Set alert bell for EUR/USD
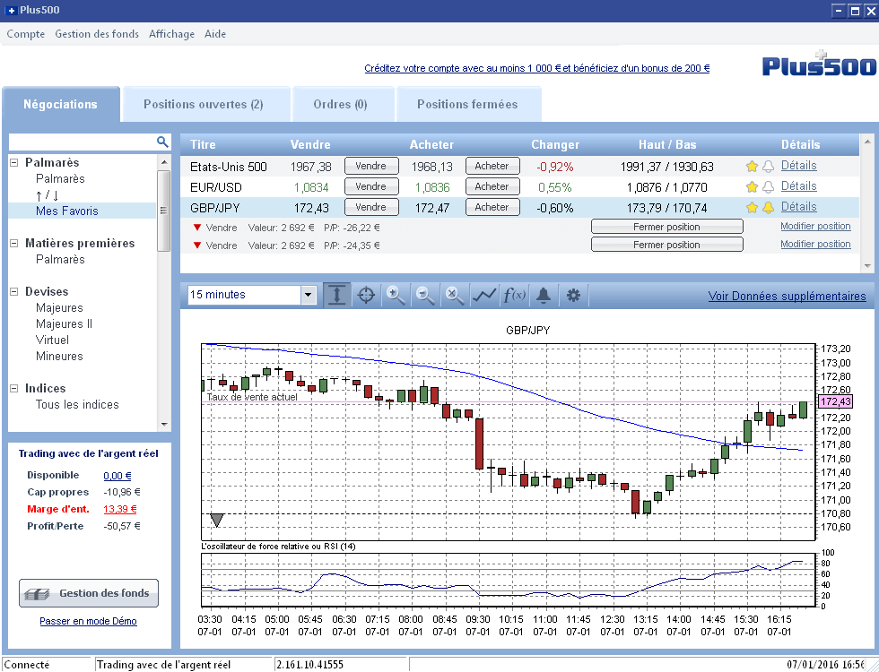Screen dimensions: 879x672 coord(768,187)
